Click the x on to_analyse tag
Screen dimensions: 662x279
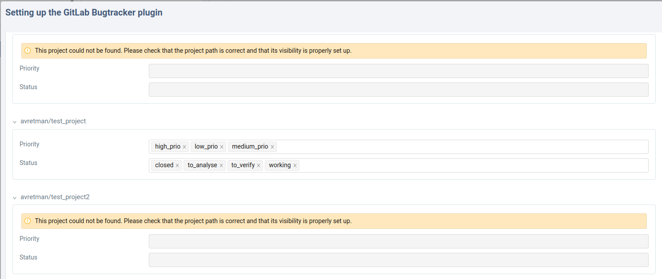pos(221,165)
